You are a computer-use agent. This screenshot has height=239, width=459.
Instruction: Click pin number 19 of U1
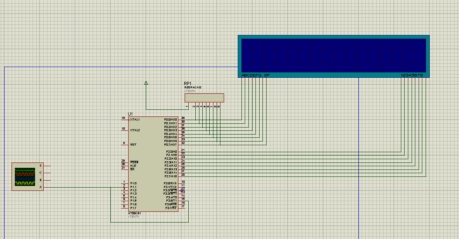pyautogui.click(x=123, y=118)
